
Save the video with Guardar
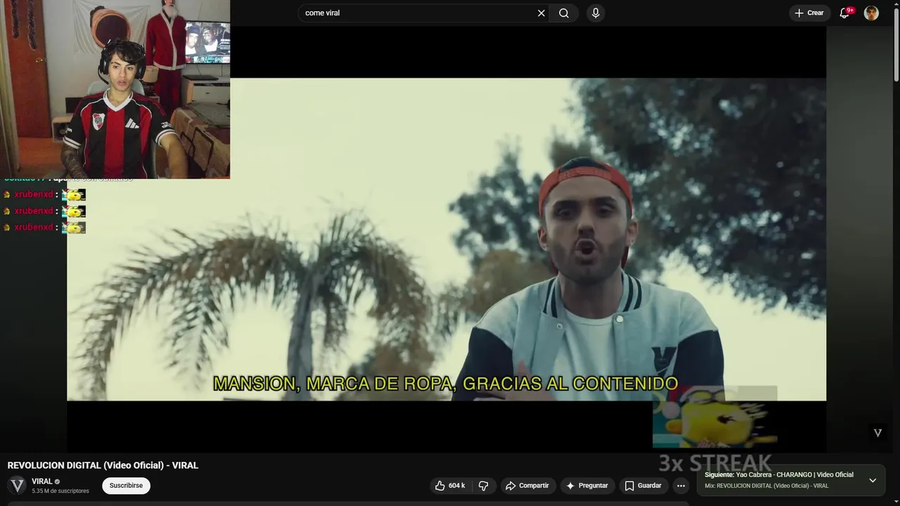643,486
